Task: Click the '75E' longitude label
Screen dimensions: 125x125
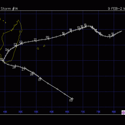Action: [98, 112]
